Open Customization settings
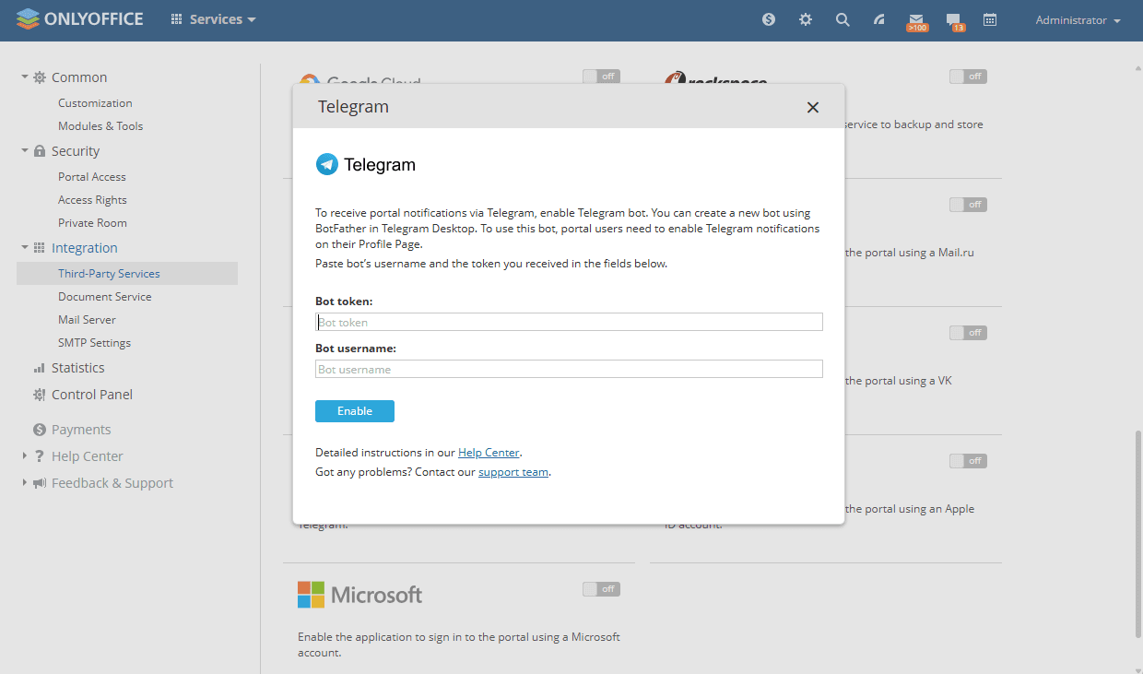Screen dimensions: 1143x674 pyautogui.click(x=95, y=103)
